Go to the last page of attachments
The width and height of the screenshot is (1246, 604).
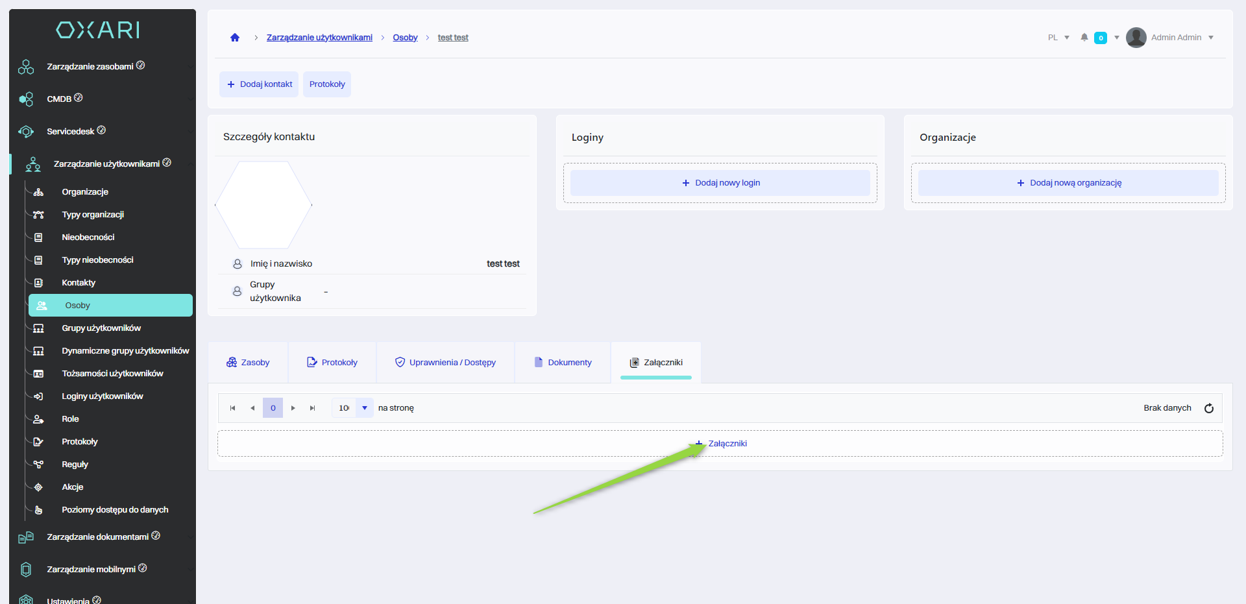click(312, 408)
